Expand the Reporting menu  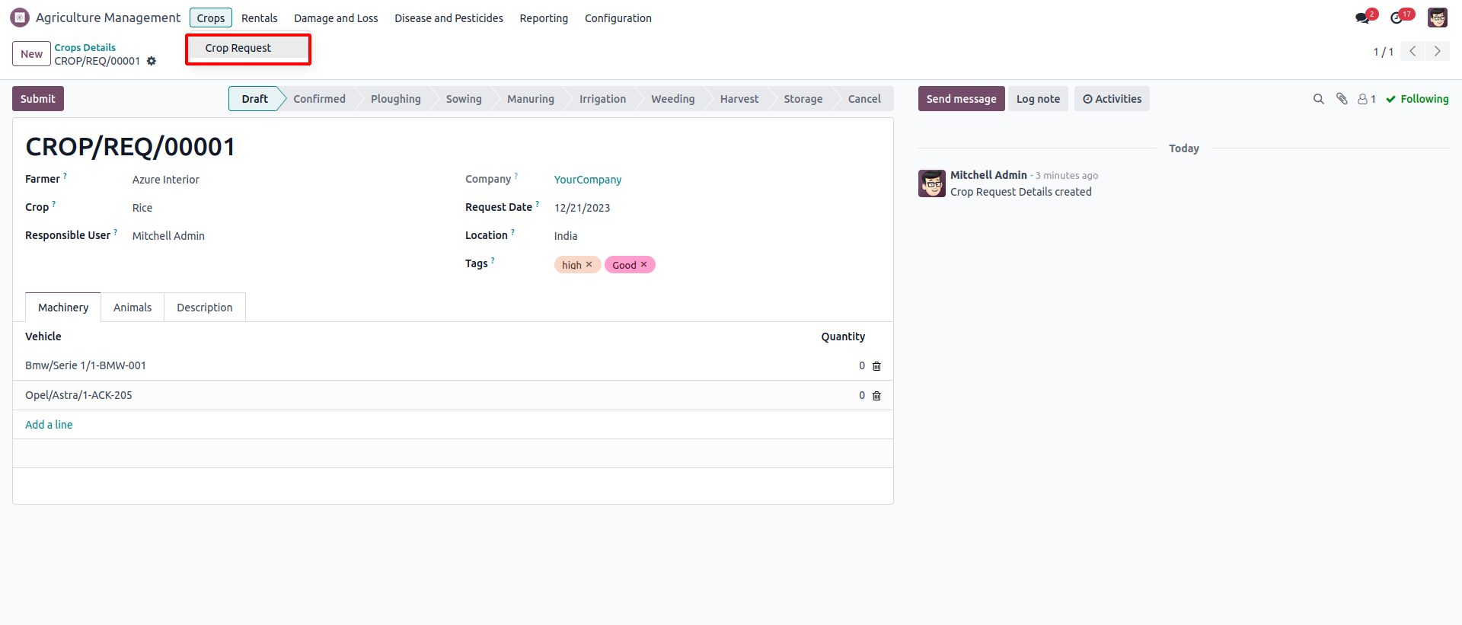click(x=544, y=18)
